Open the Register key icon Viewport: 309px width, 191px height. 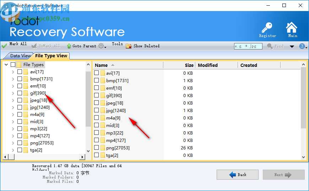pyautogui.click(x=267, y=27)
